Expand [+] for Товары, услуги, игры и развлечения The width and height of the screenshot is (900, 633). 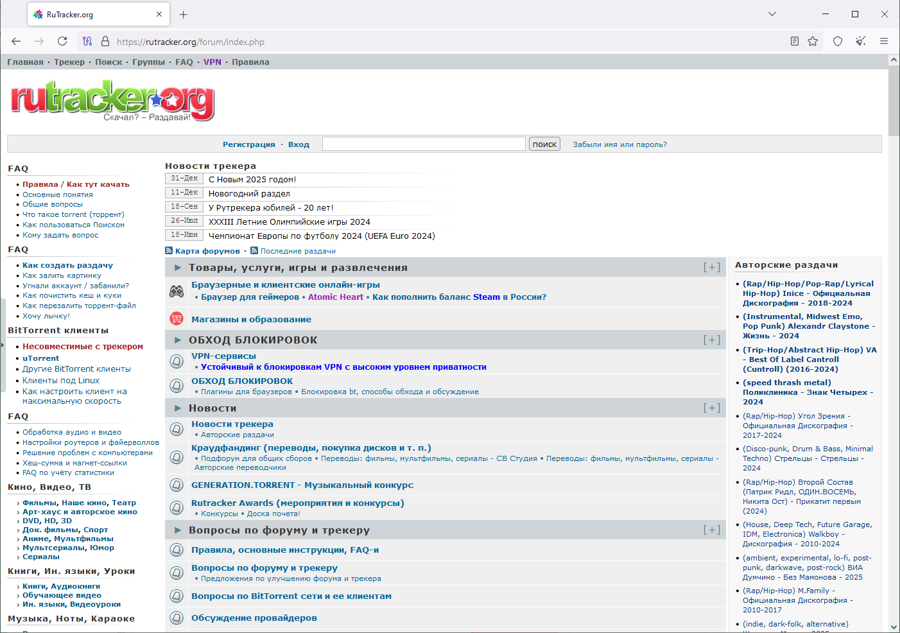[x=712, y=267]
